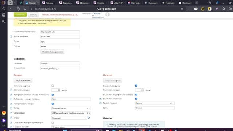Click the Выгрузить сейчас button under Остатки
The height and width of the screenshot is (131, 233).
pos(112,80)
